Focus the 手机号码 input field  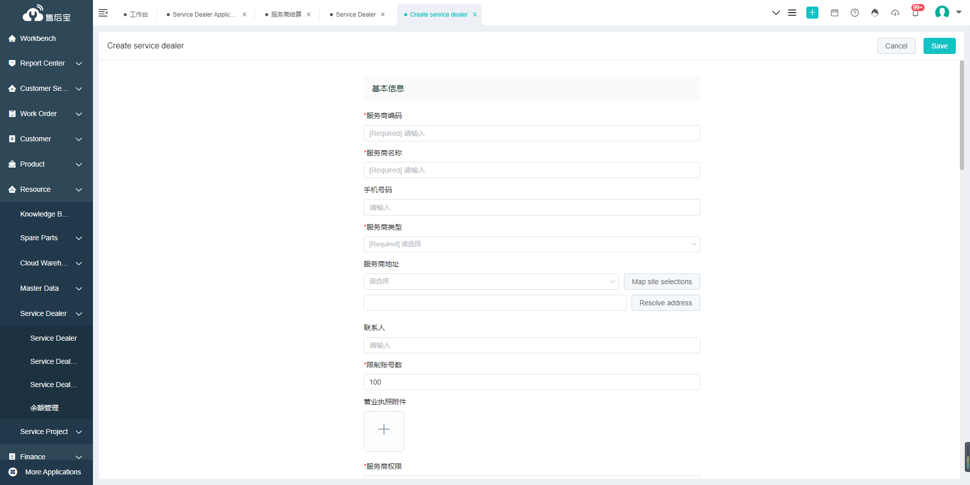pos(532,207)
